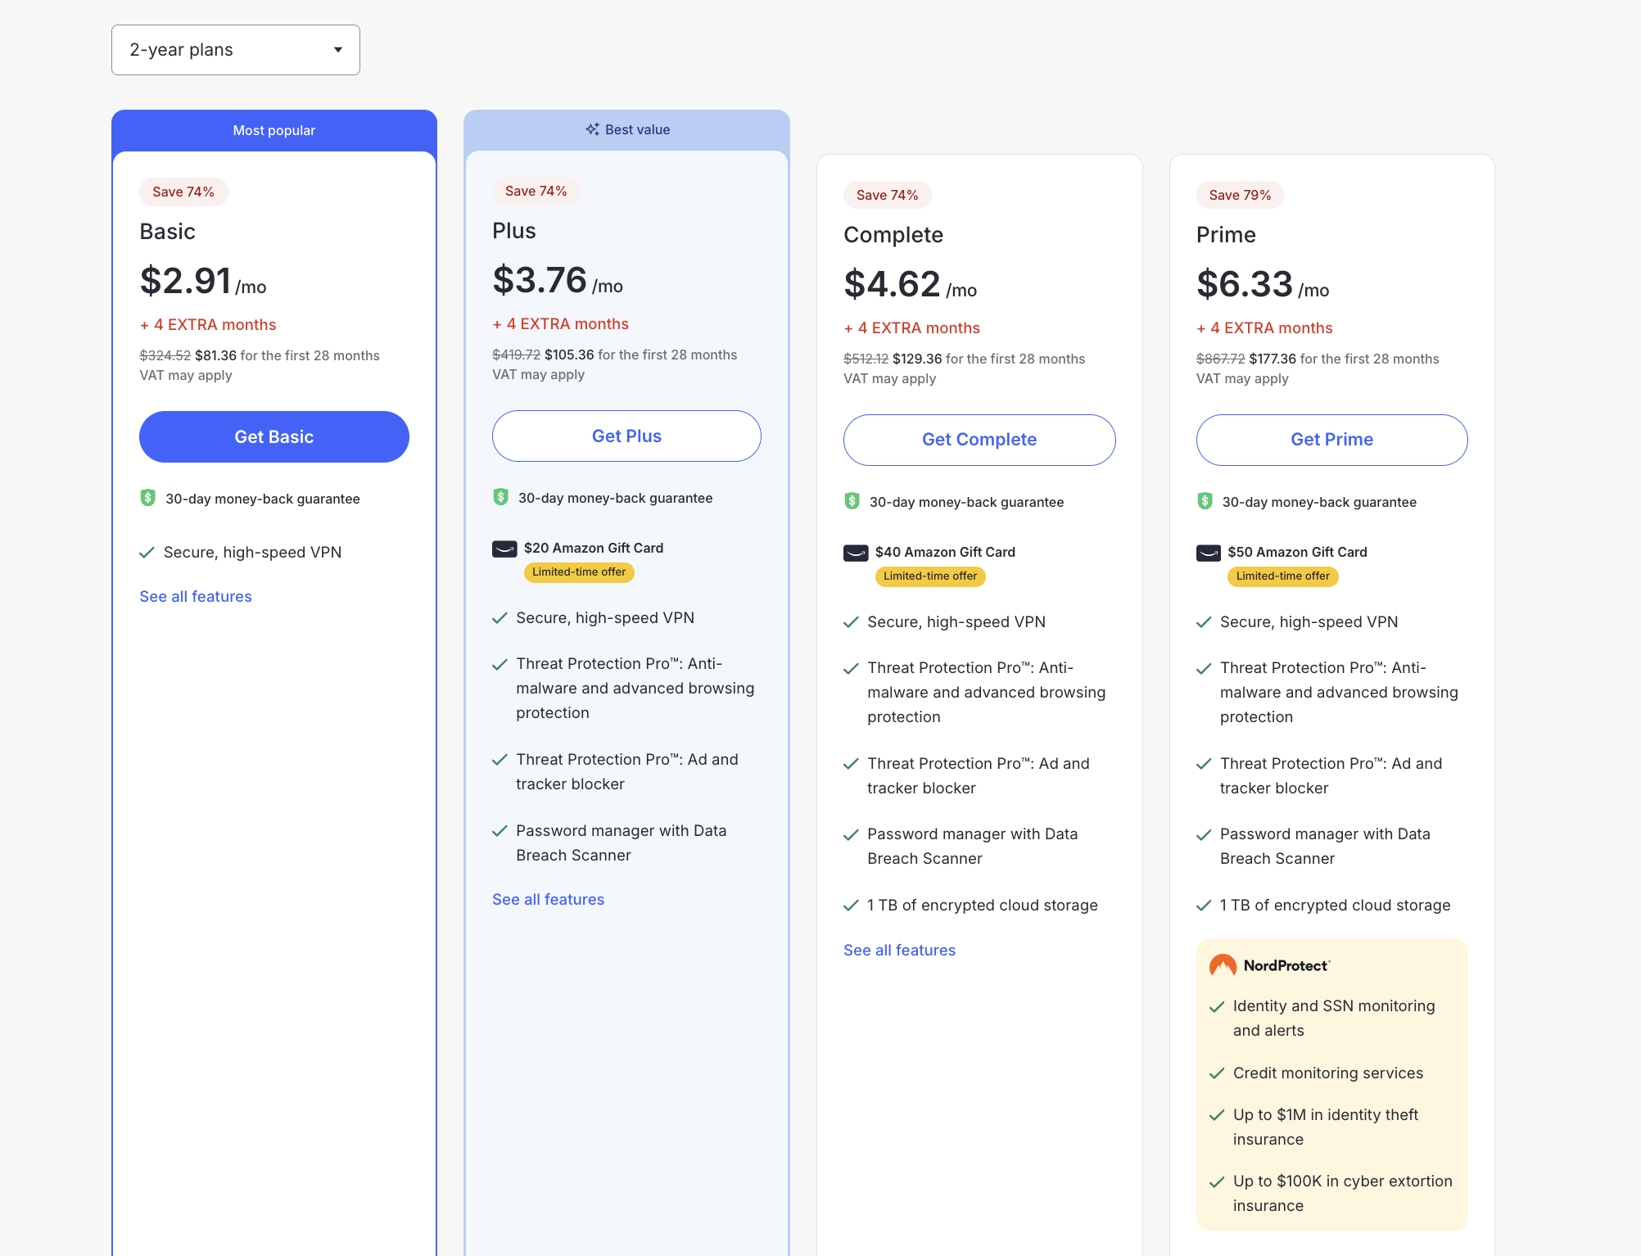Click Limited-time offer badge under $40 gift card
The height and width of the screenshot is (1256, 1641).
point(930,576)
